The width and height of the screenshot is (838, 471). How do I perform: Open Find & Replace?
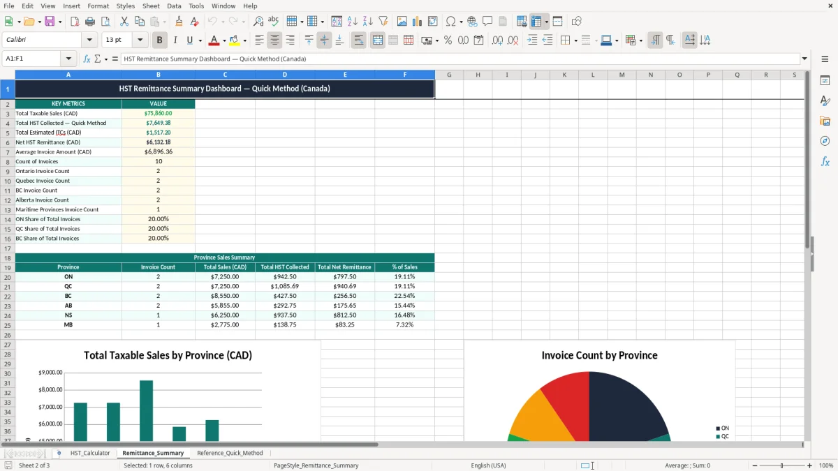(x=258, y=22)
